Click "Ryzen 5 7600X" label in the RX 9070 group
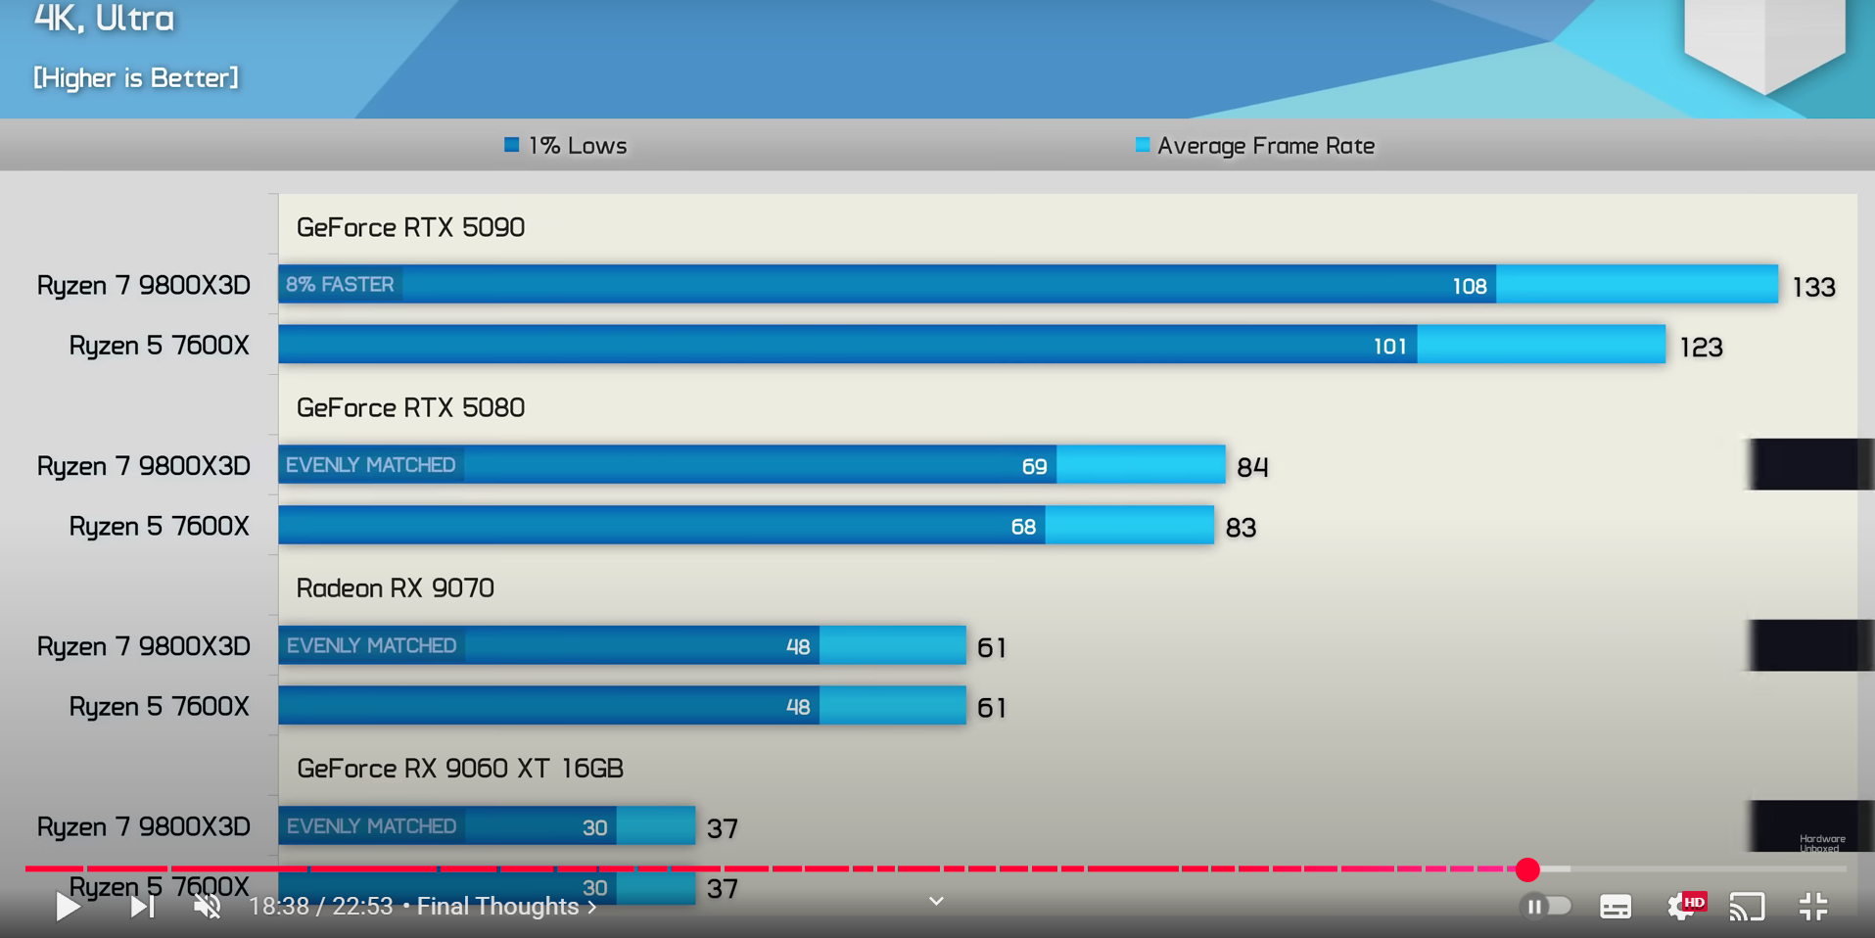This screenshot has width=1875, height=938. point(160,706)
